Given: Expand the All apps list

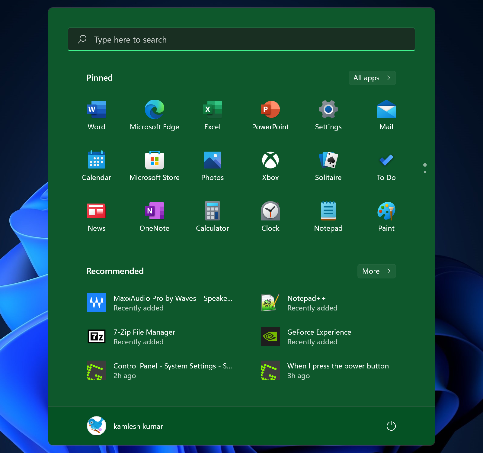Looking at the screenshot, I should tap(372, 78).
